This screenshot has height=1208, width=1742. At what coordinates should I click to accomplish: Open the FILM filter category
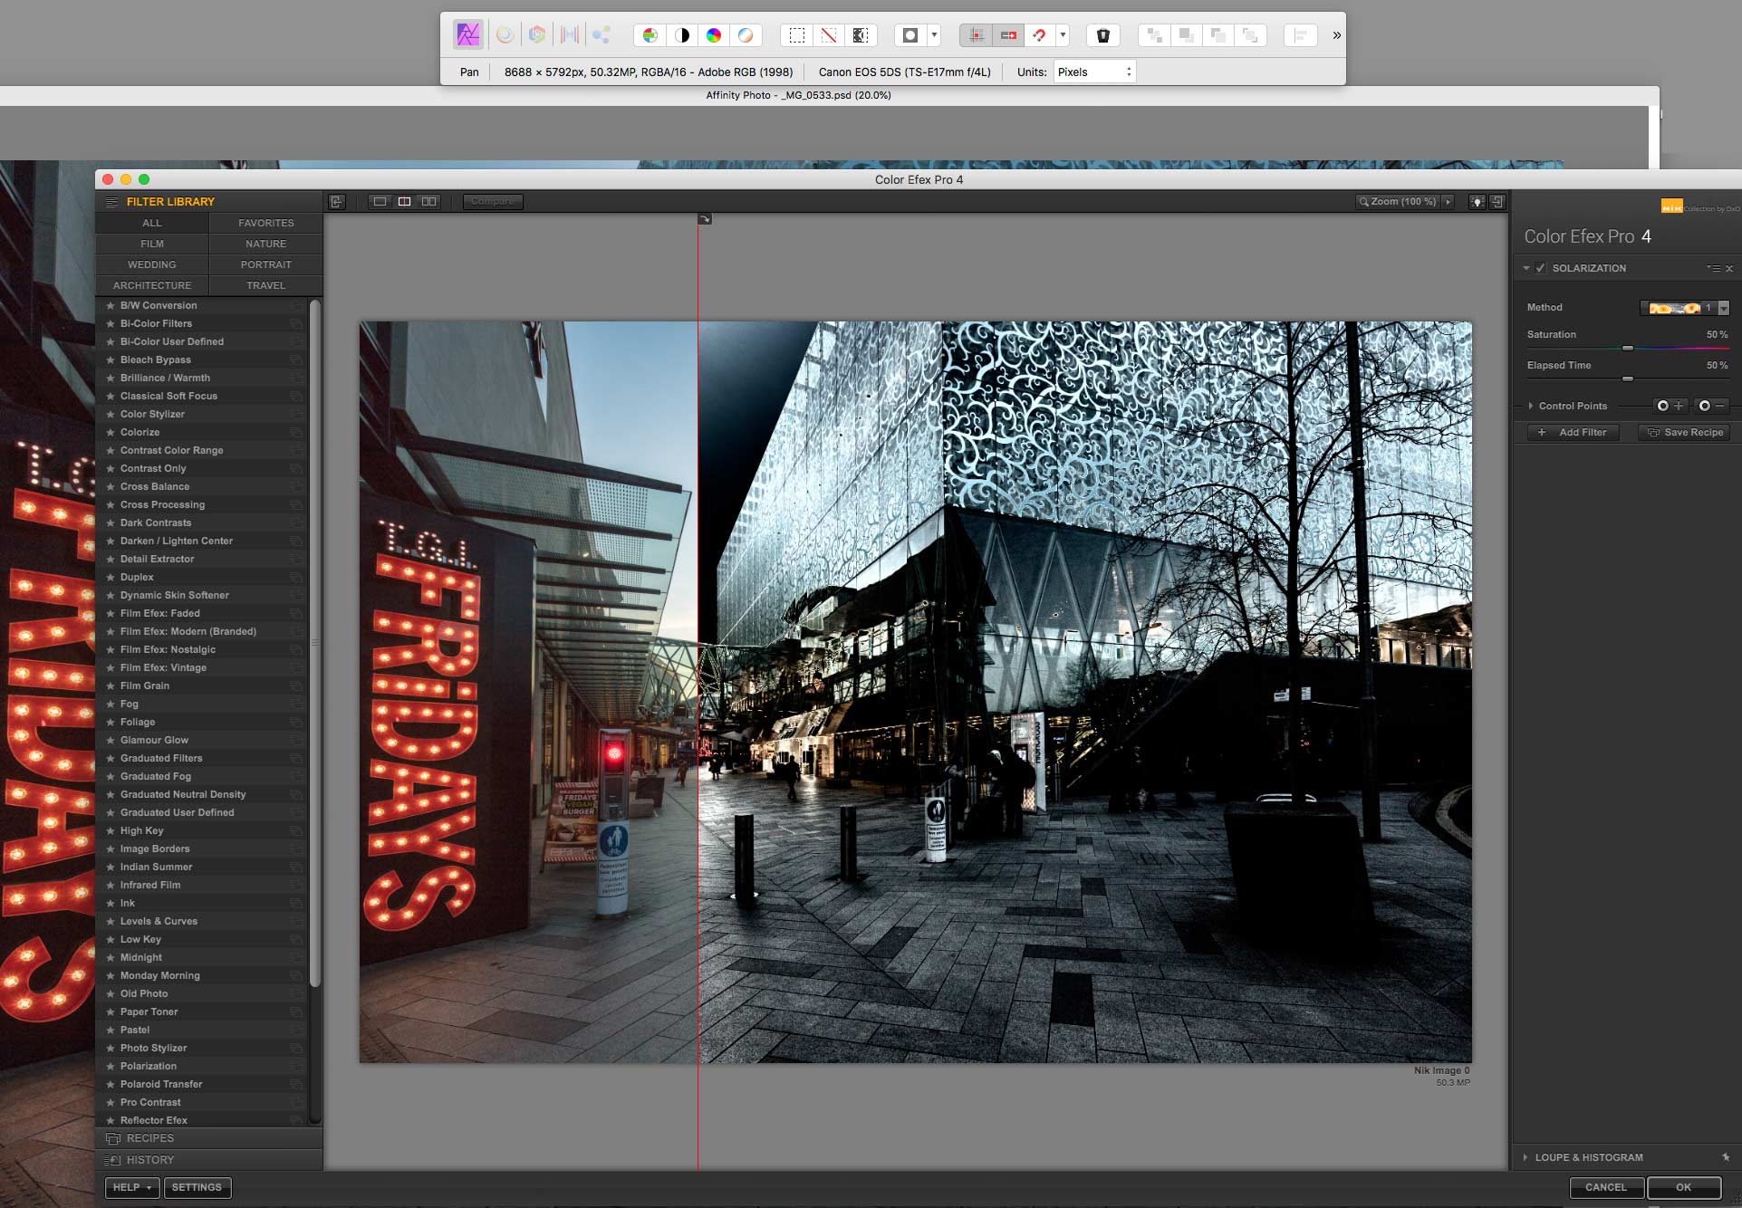(x=152, y=244)
